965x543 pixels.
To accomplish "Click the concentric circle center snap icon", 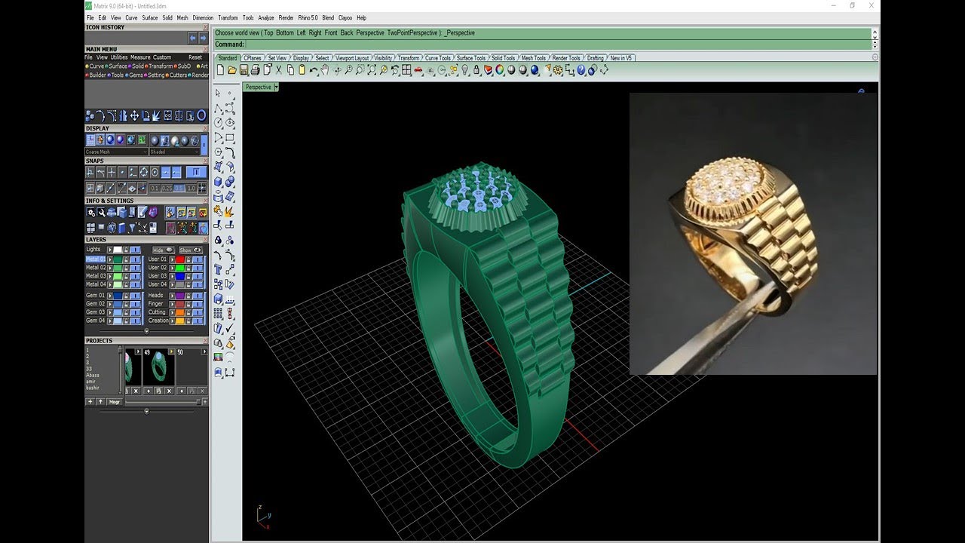I will pyautogui.click(x=155, y=172).
